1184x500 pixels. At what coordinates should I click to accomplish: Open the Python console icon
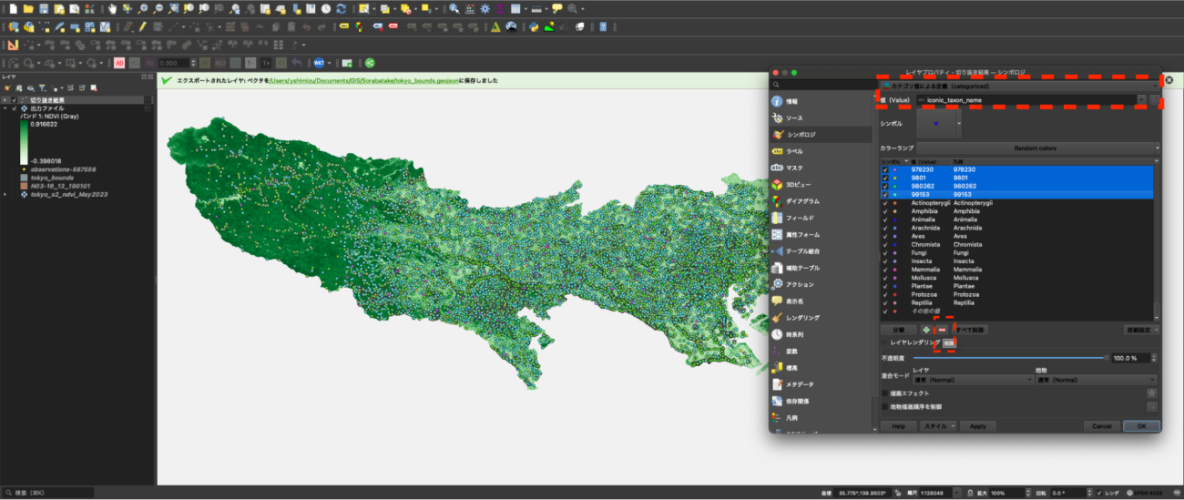click(535, 26)
